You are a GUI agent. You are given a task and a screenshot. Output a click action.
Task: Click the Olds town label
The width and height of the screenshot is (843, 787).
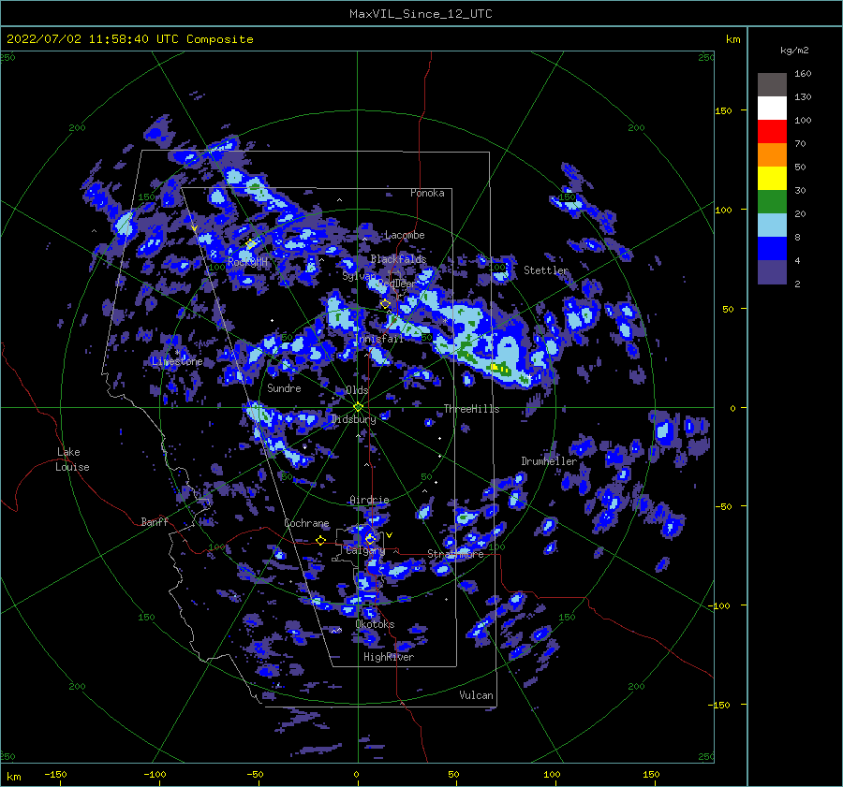(357, 390)
